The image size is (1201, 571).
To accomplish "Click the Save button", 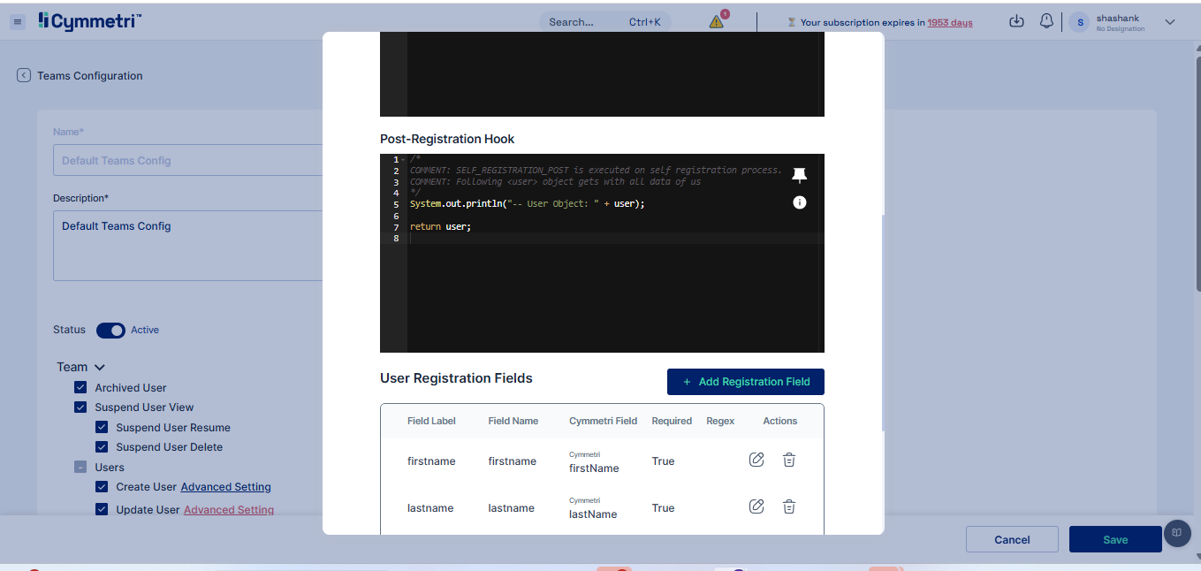I will (x=1115, y=539).
